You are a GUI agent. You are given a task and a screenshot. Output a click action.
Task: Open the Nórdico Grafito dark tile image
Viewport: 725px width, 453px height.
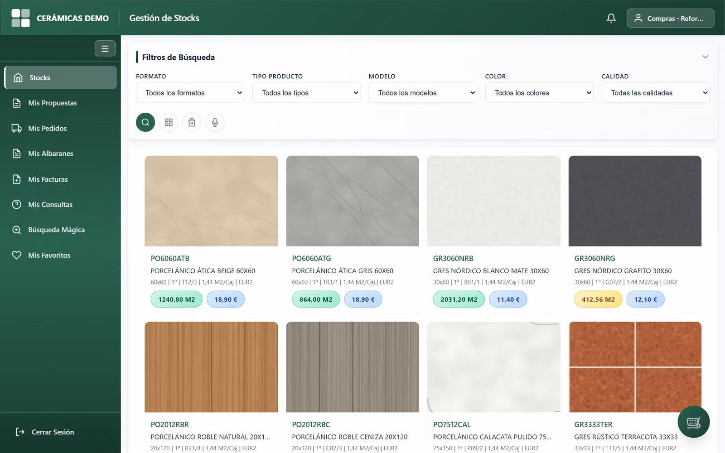635,201
